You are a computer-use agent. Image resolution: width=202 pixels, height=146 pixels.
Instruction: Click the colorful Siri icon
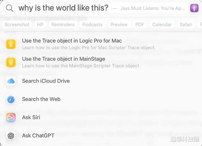coord(11,118)
